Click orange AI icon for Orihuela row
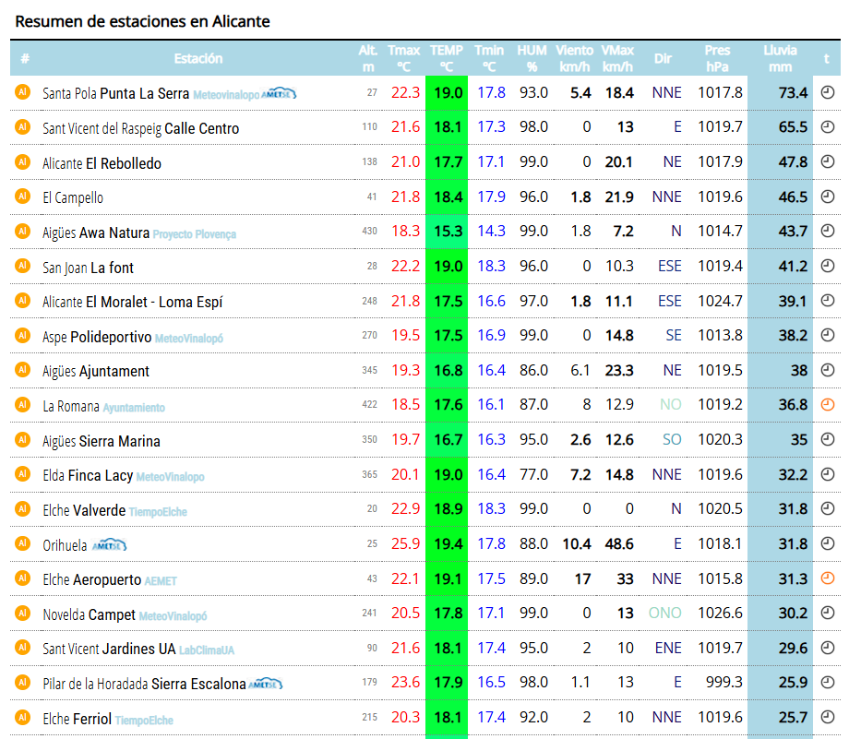This screenshot has height=739, width=849. [x=23, y=543]
